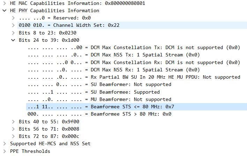Collapse Bits 24 to 39 section
Viewport: 247px width, 156px height.
click(x=13, y=40)
